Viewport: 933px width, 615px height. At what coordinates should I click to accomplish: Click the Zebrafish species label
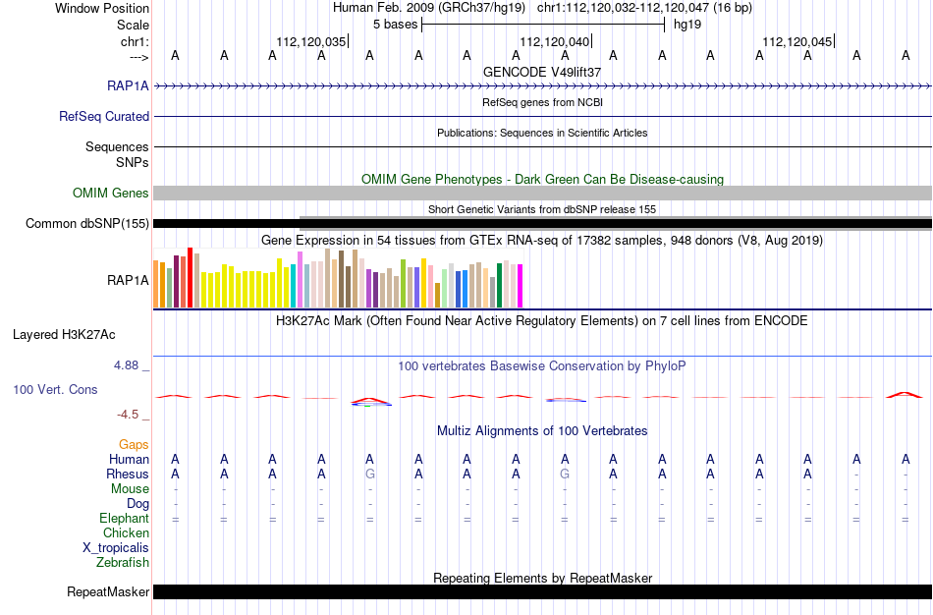123,562
